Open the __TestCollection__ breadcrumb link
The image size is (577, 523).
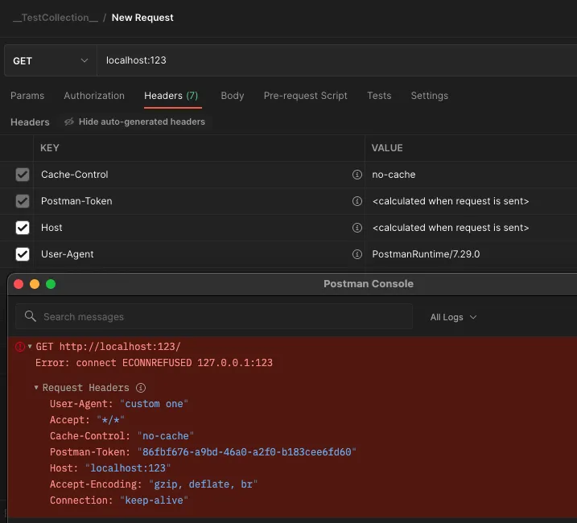click(56, 18)
